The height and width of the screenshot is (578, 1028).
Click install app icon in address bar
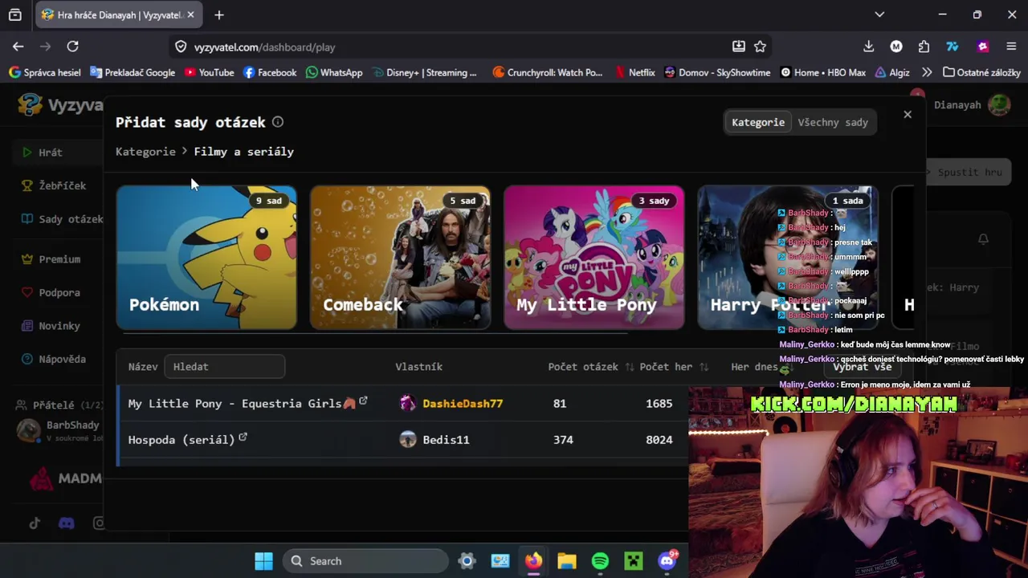tap(739, 47)
